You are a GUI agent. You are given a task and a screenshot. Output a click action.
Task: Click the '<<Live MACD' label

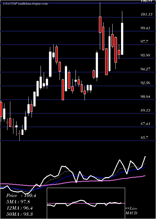[131, 211]
